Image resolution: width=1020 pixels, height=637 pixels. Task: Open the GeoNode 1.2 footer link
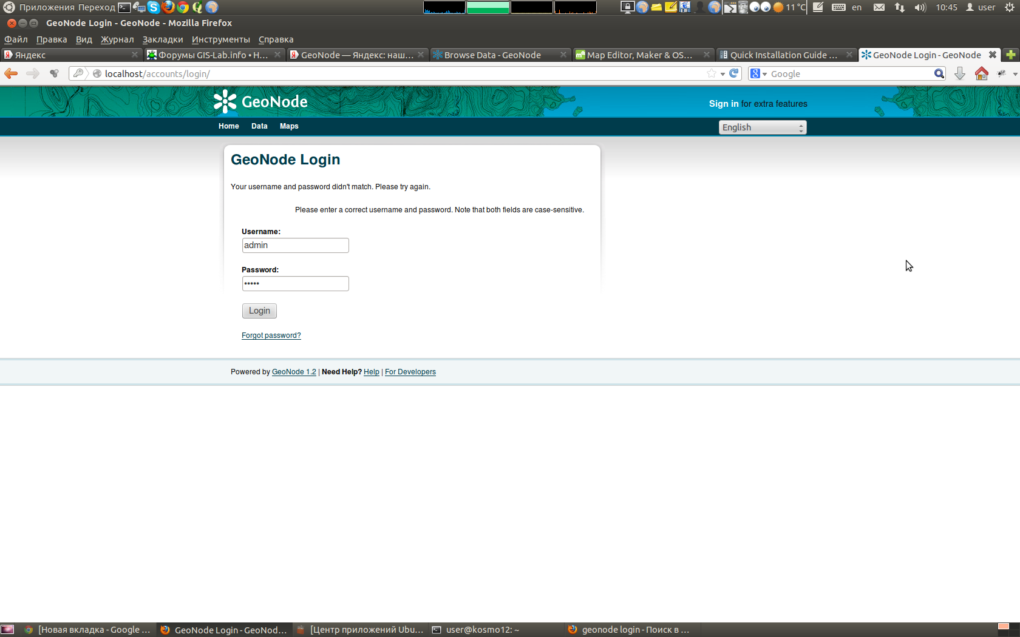tap(294, 372)
